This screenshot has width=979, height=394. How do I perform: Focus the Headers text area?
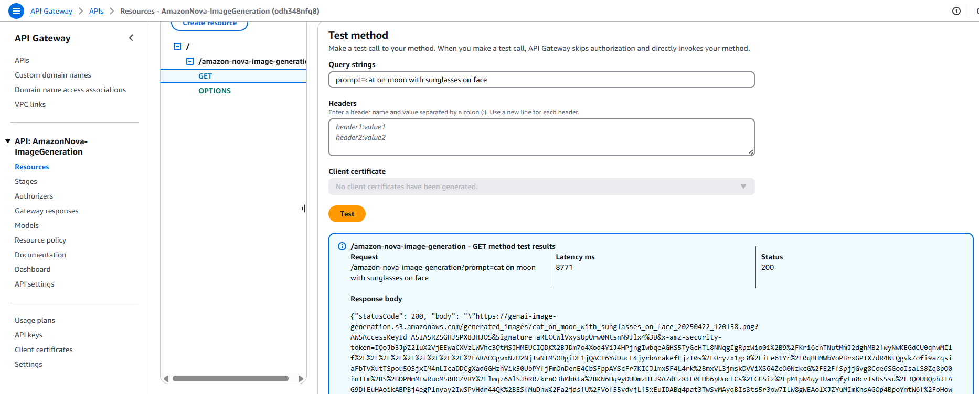(x=541, y=137)
